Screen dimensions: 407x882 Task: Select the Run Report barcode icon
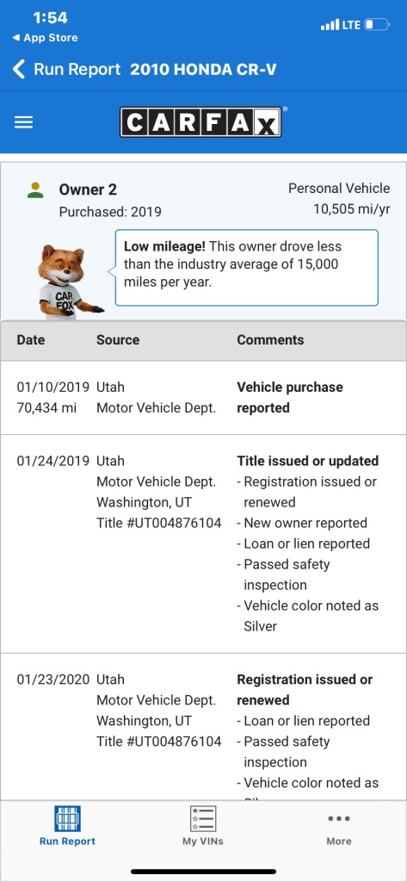[67, 818]
